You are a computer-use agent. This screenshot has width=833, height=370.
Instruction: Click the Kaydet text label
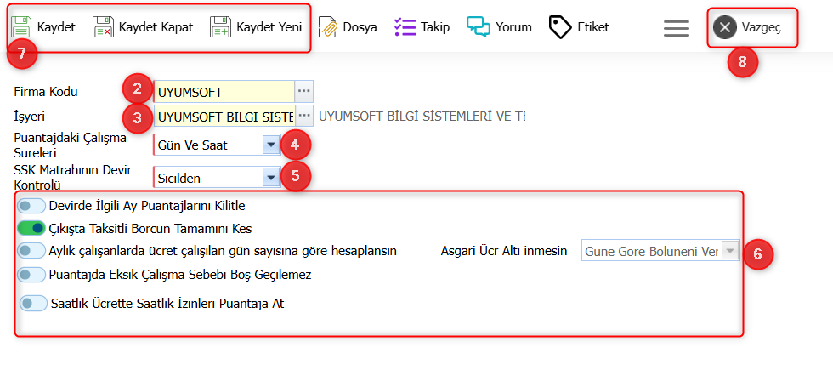(x=56, y=26)
